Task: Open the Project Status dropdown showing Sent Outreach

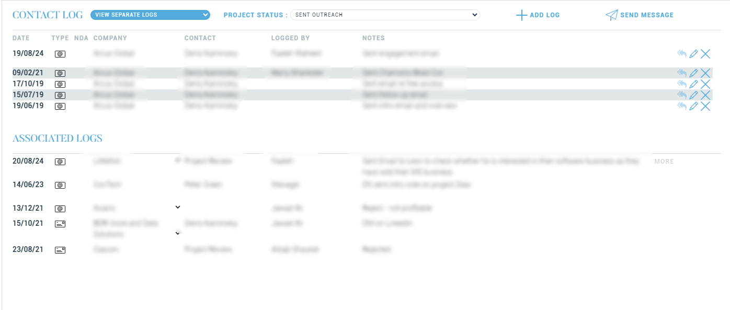Action: [x=385, y=15]
